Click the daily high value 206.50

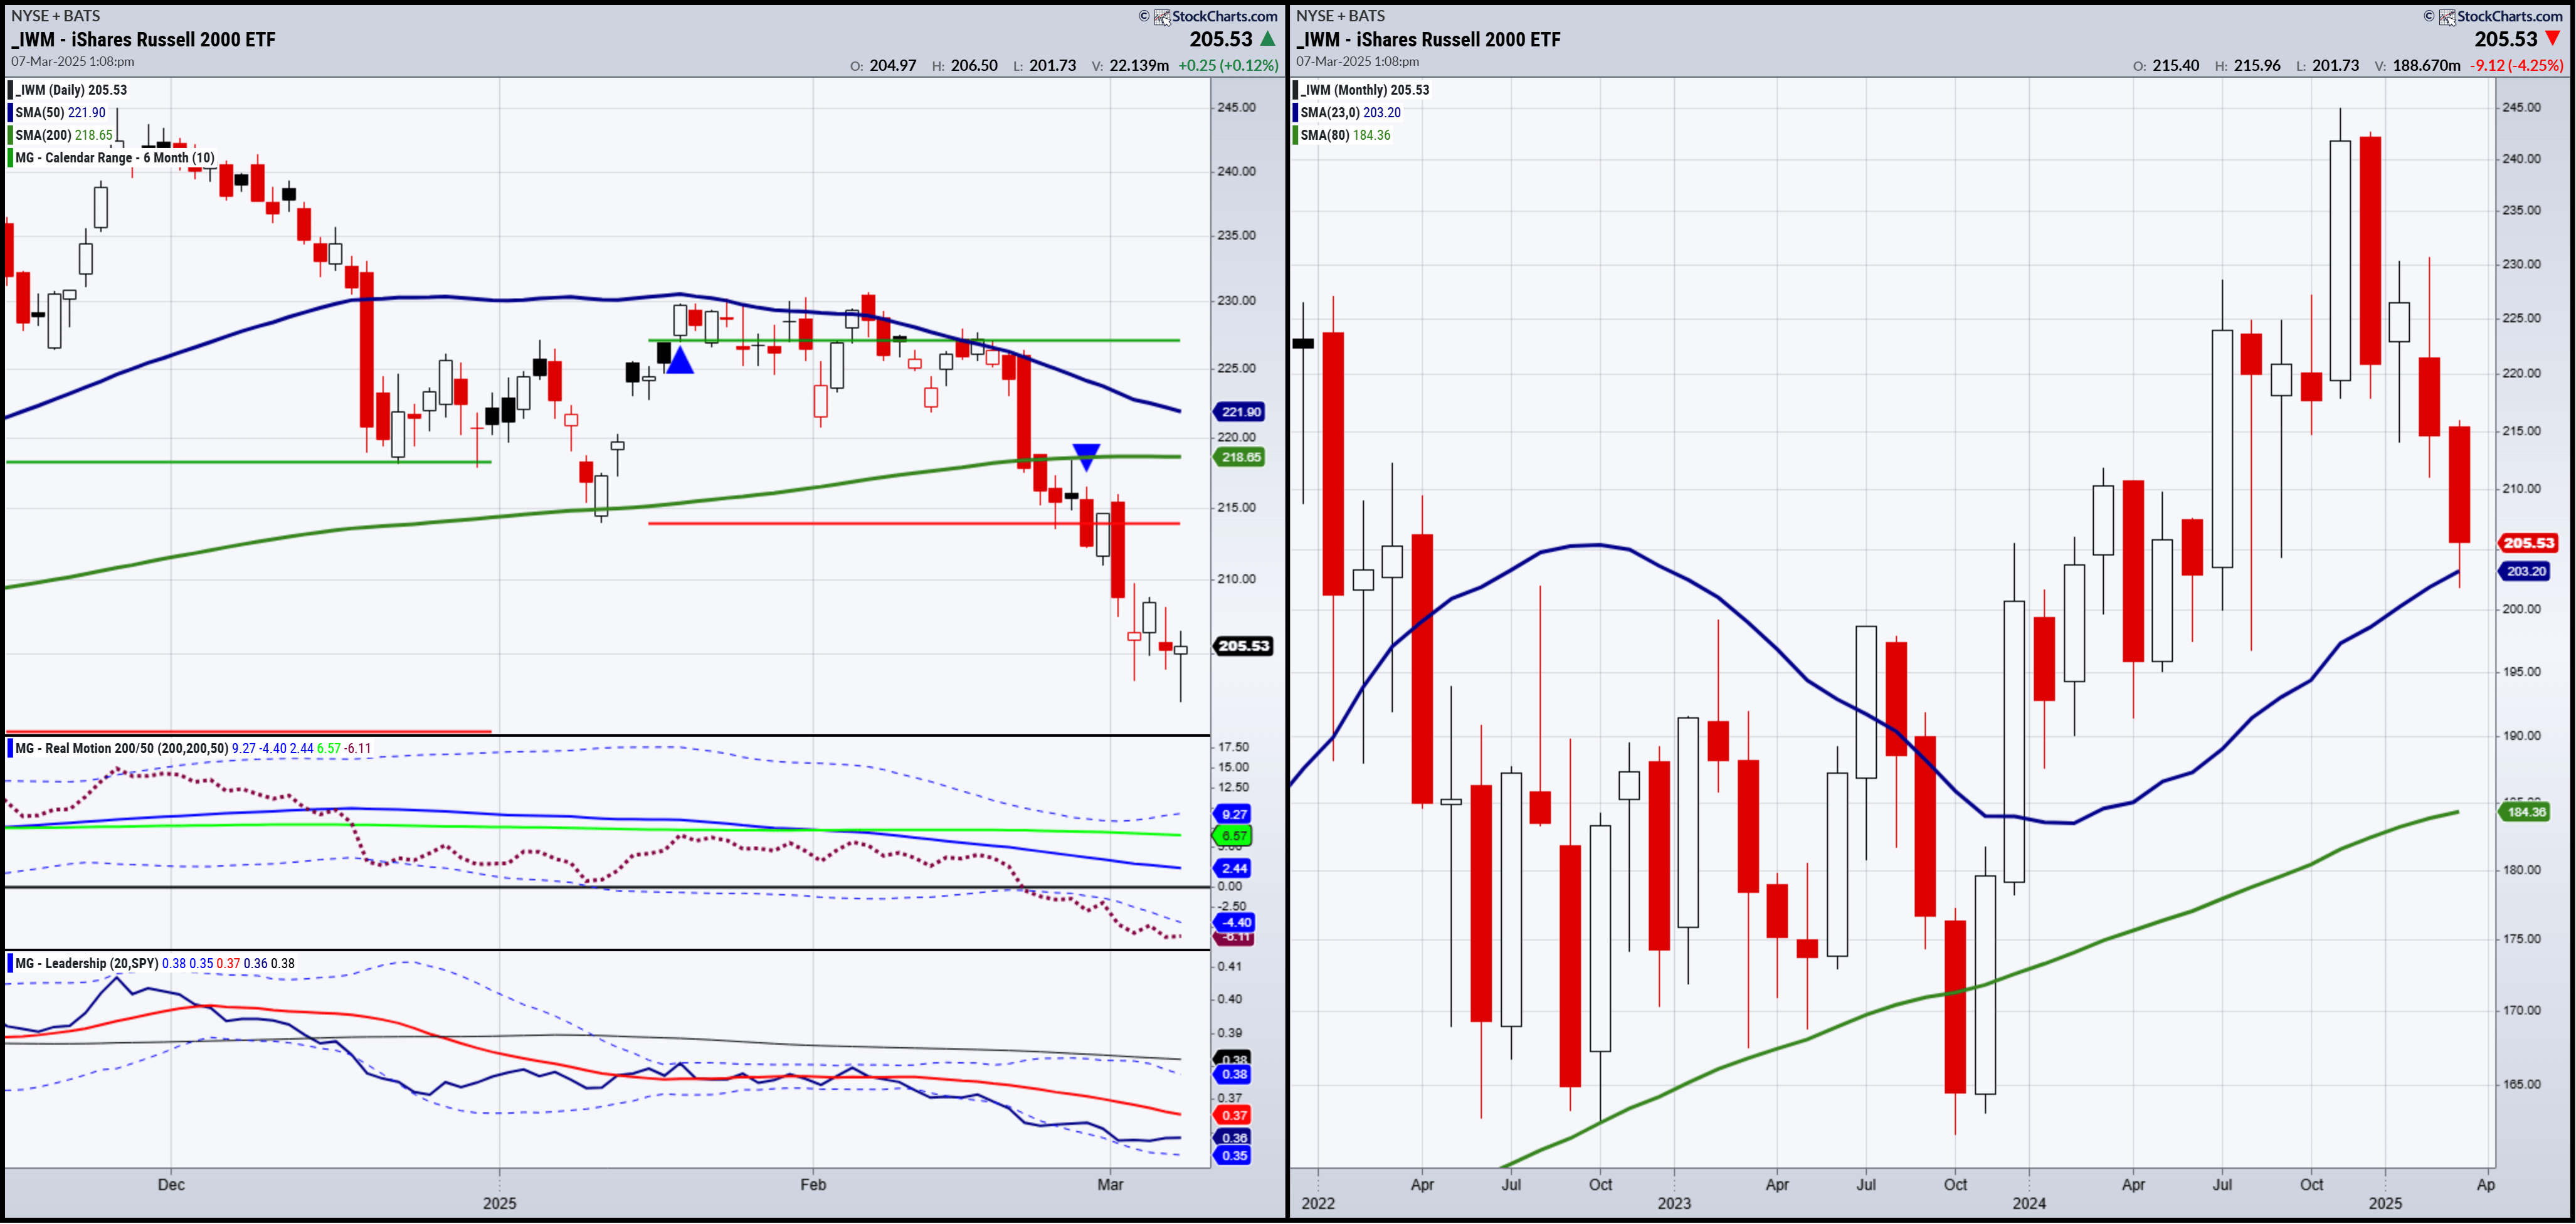[x=974, y=65]
